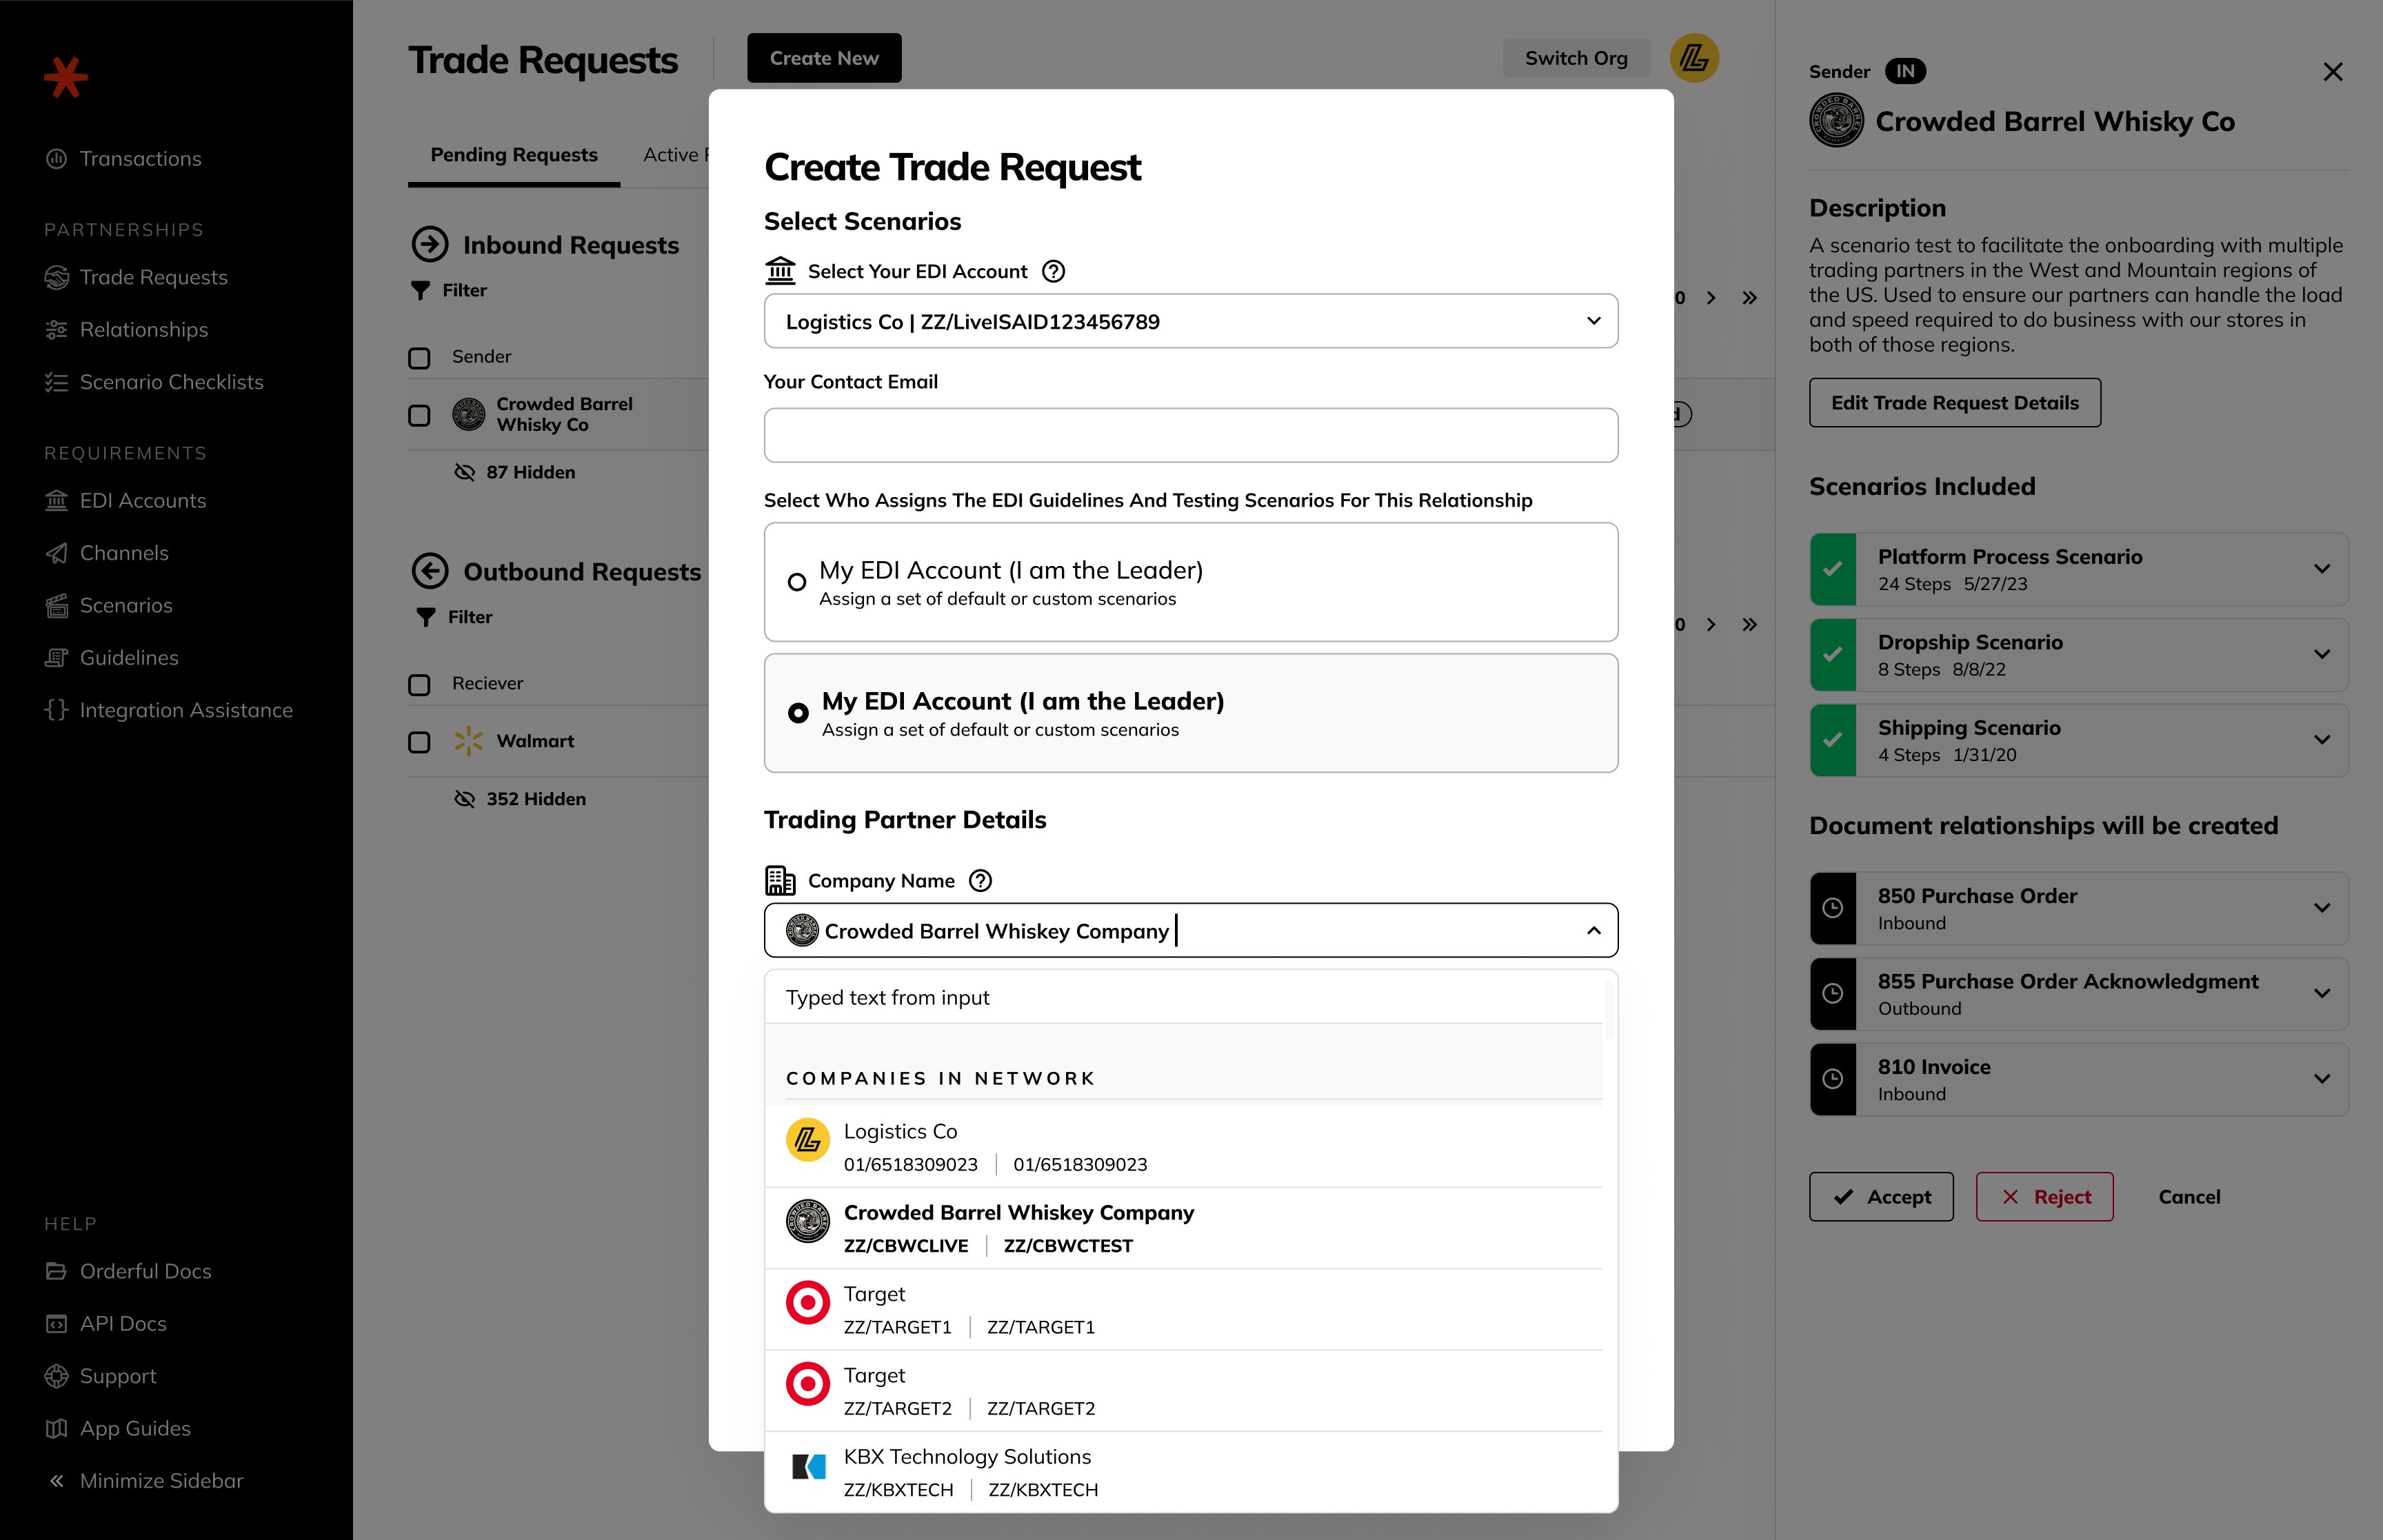The width and height of the screenshot is (2383, 1540).
Task: Go to next page in Inbound pagination
Action: click(x=1711, y=298)
